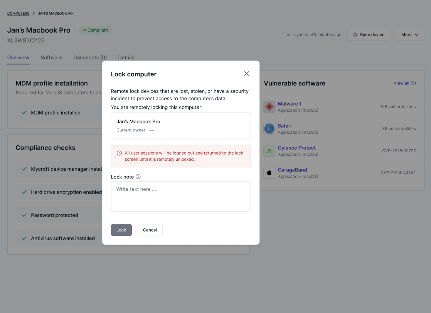Open View all (5) vulnerable software
431x313 pixels.
coord(405,83)
